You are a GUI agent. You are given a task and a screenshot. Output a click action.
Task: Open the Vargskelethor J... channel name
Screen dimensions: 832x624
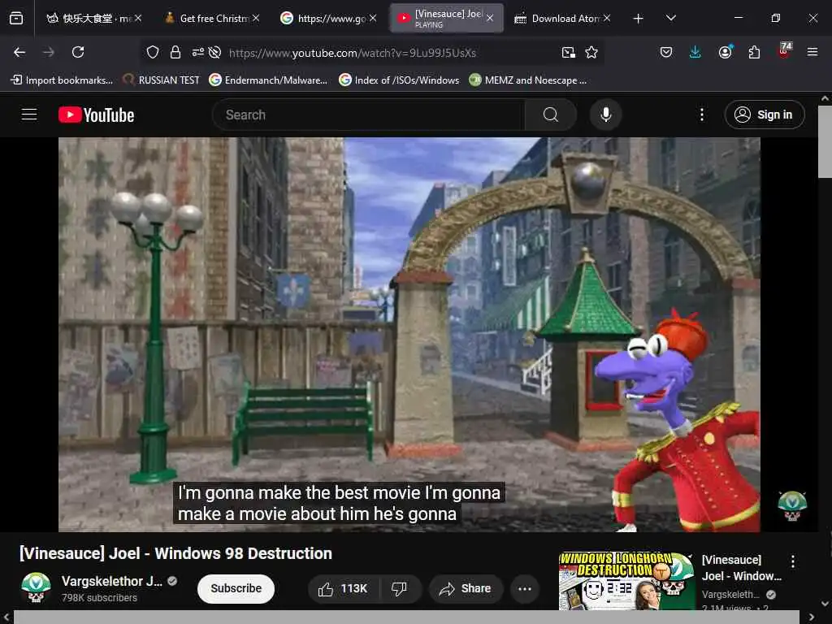tap(111, 581)
